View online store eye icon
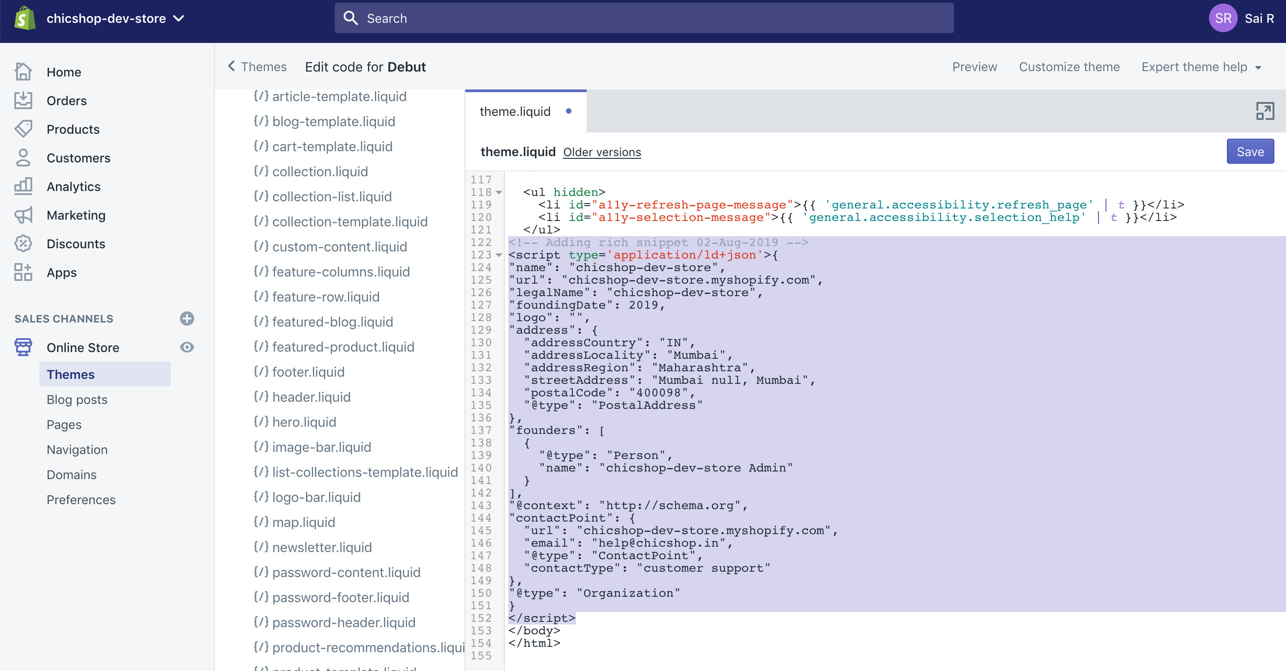Screen dimensions: 1286x671 click(187, 347)
